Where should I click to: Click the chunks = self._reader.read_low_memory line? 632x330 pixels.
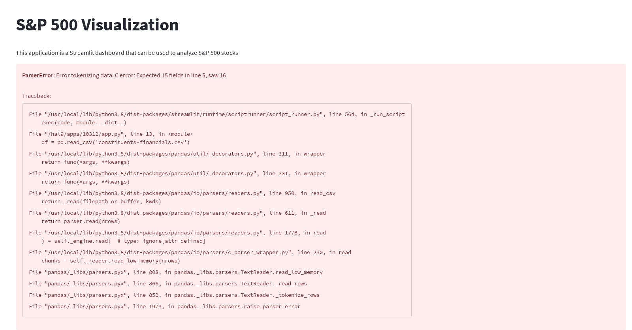coord(111,261)
